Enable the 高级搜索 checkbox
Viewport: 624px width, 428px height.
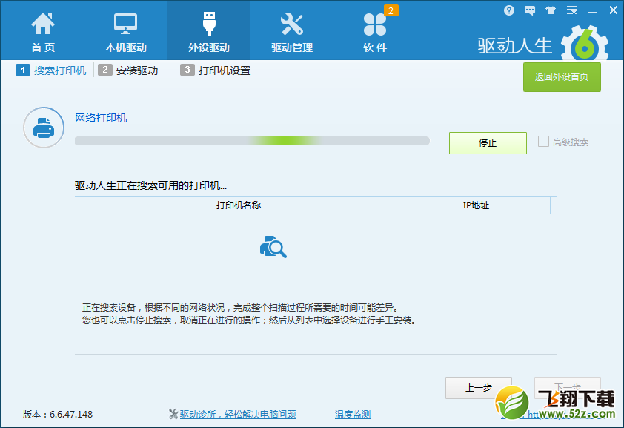[x=543, y=142]
